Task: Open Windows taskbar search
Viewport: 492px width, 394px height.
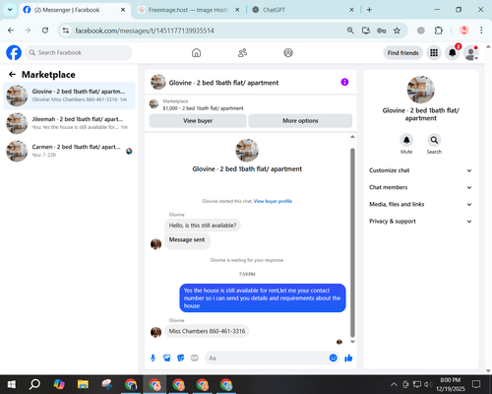Action: [x=34, y=384]
